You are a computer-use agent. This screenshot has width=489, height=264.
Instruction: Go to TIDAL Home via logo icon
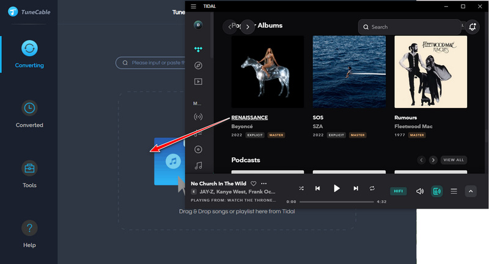tap(198, 49)
